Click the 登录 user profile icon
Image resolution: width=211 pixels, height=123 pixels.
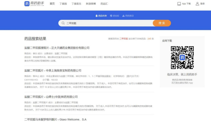pos(197,4)
